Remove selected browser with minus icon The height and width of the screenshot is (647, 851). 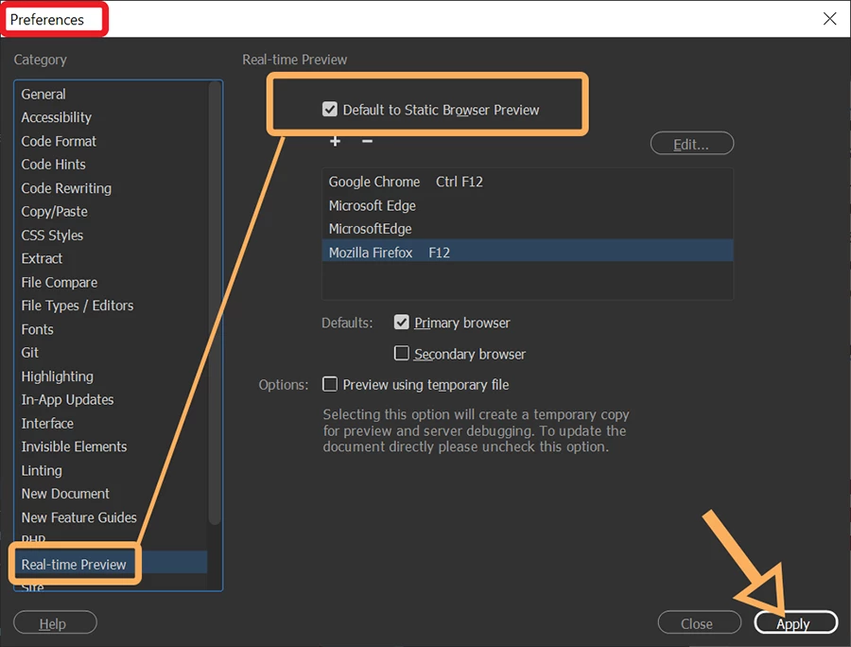[367, 142]
